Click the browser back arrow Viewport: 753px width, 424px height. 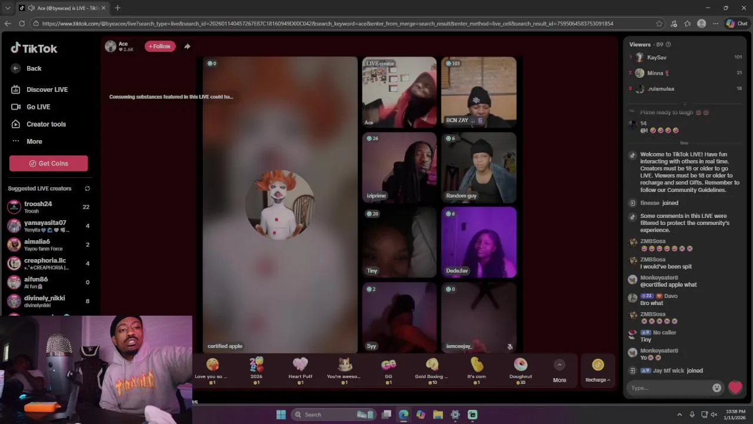(x=8, y=24)
